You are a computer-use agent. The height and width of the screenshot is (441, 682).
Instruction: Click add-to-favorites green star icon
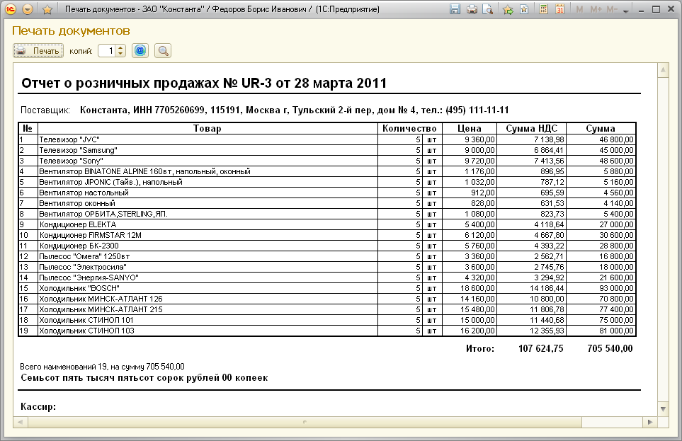[x=508, y=9]
